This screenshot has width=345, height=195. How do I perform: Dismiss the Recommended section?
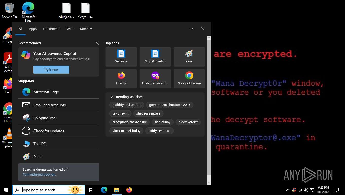point(97,43)
